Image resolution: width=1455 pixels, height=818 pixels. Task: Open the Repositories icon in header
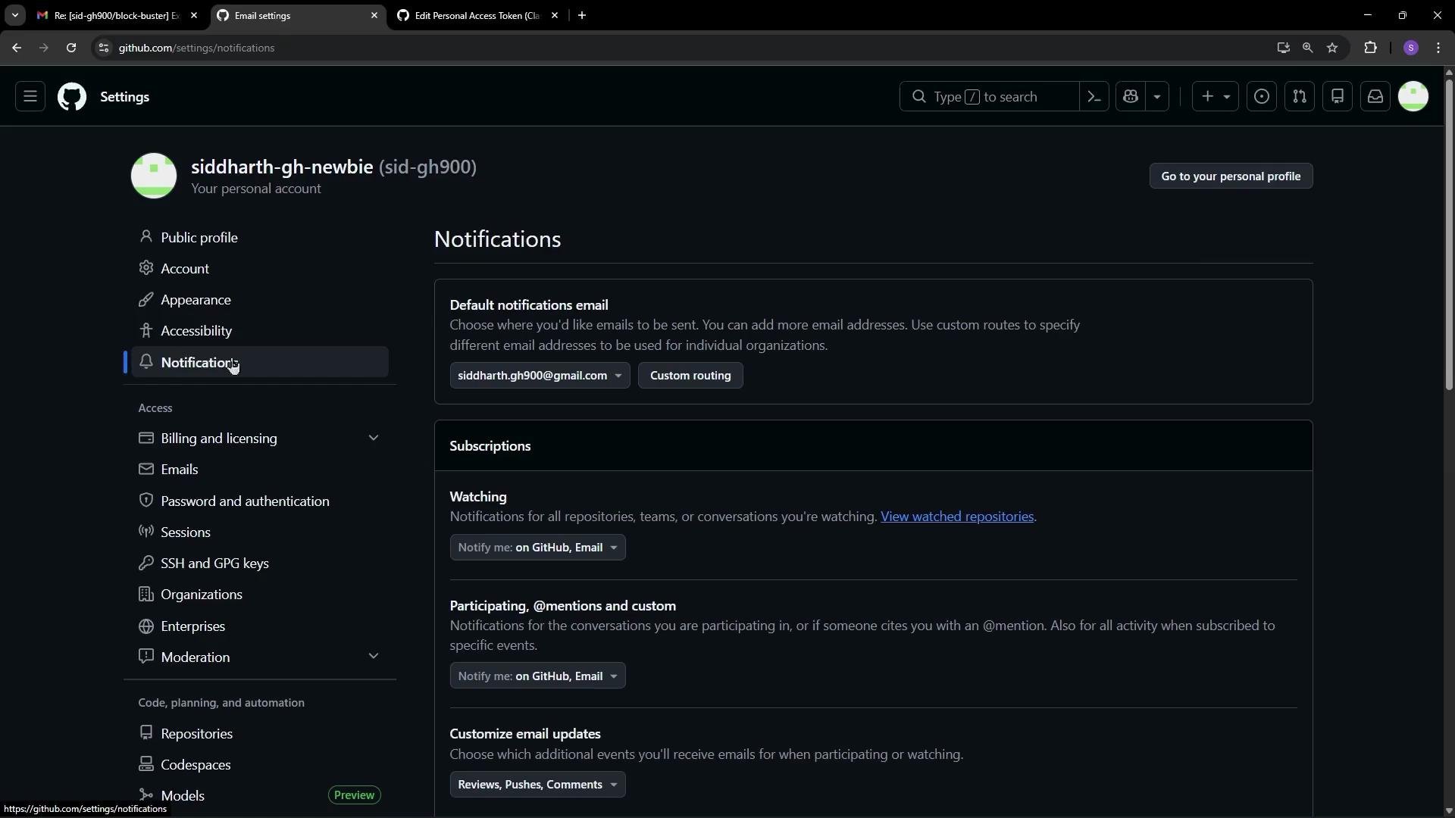pos(1338,97)
